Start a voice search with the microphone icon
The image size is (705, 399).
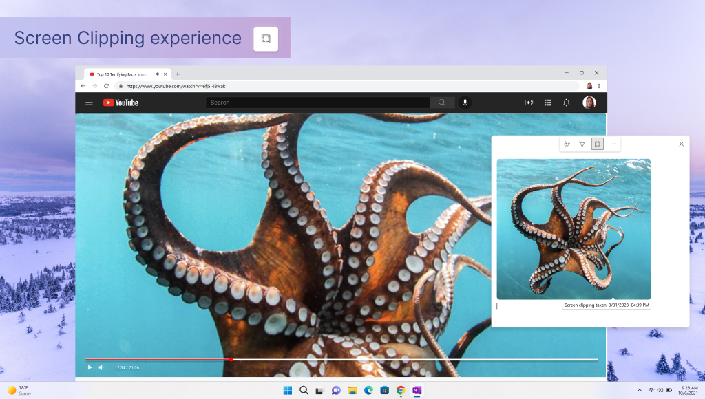[465, 103]
